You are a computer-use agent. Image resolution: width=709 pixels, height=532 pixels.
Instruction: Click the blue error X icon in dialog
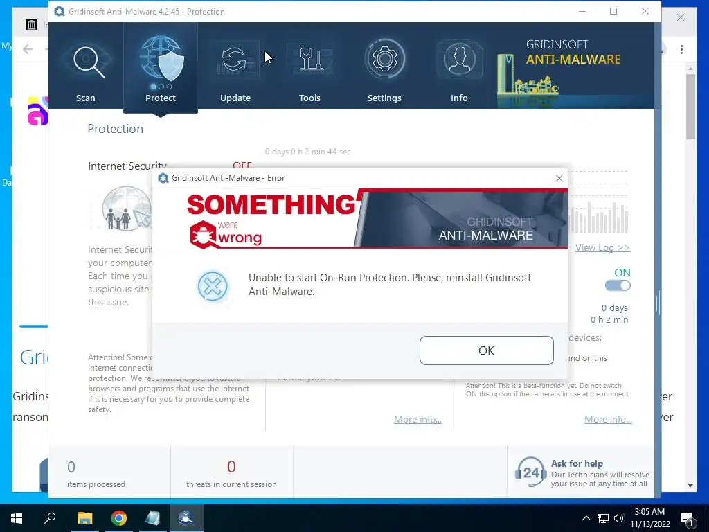(x=213, y=286)
